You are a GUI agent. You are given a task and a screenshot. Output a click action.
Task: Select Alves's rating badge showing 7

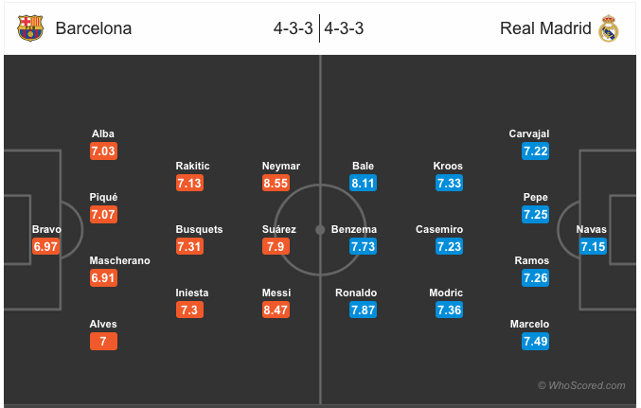point(103,342)
